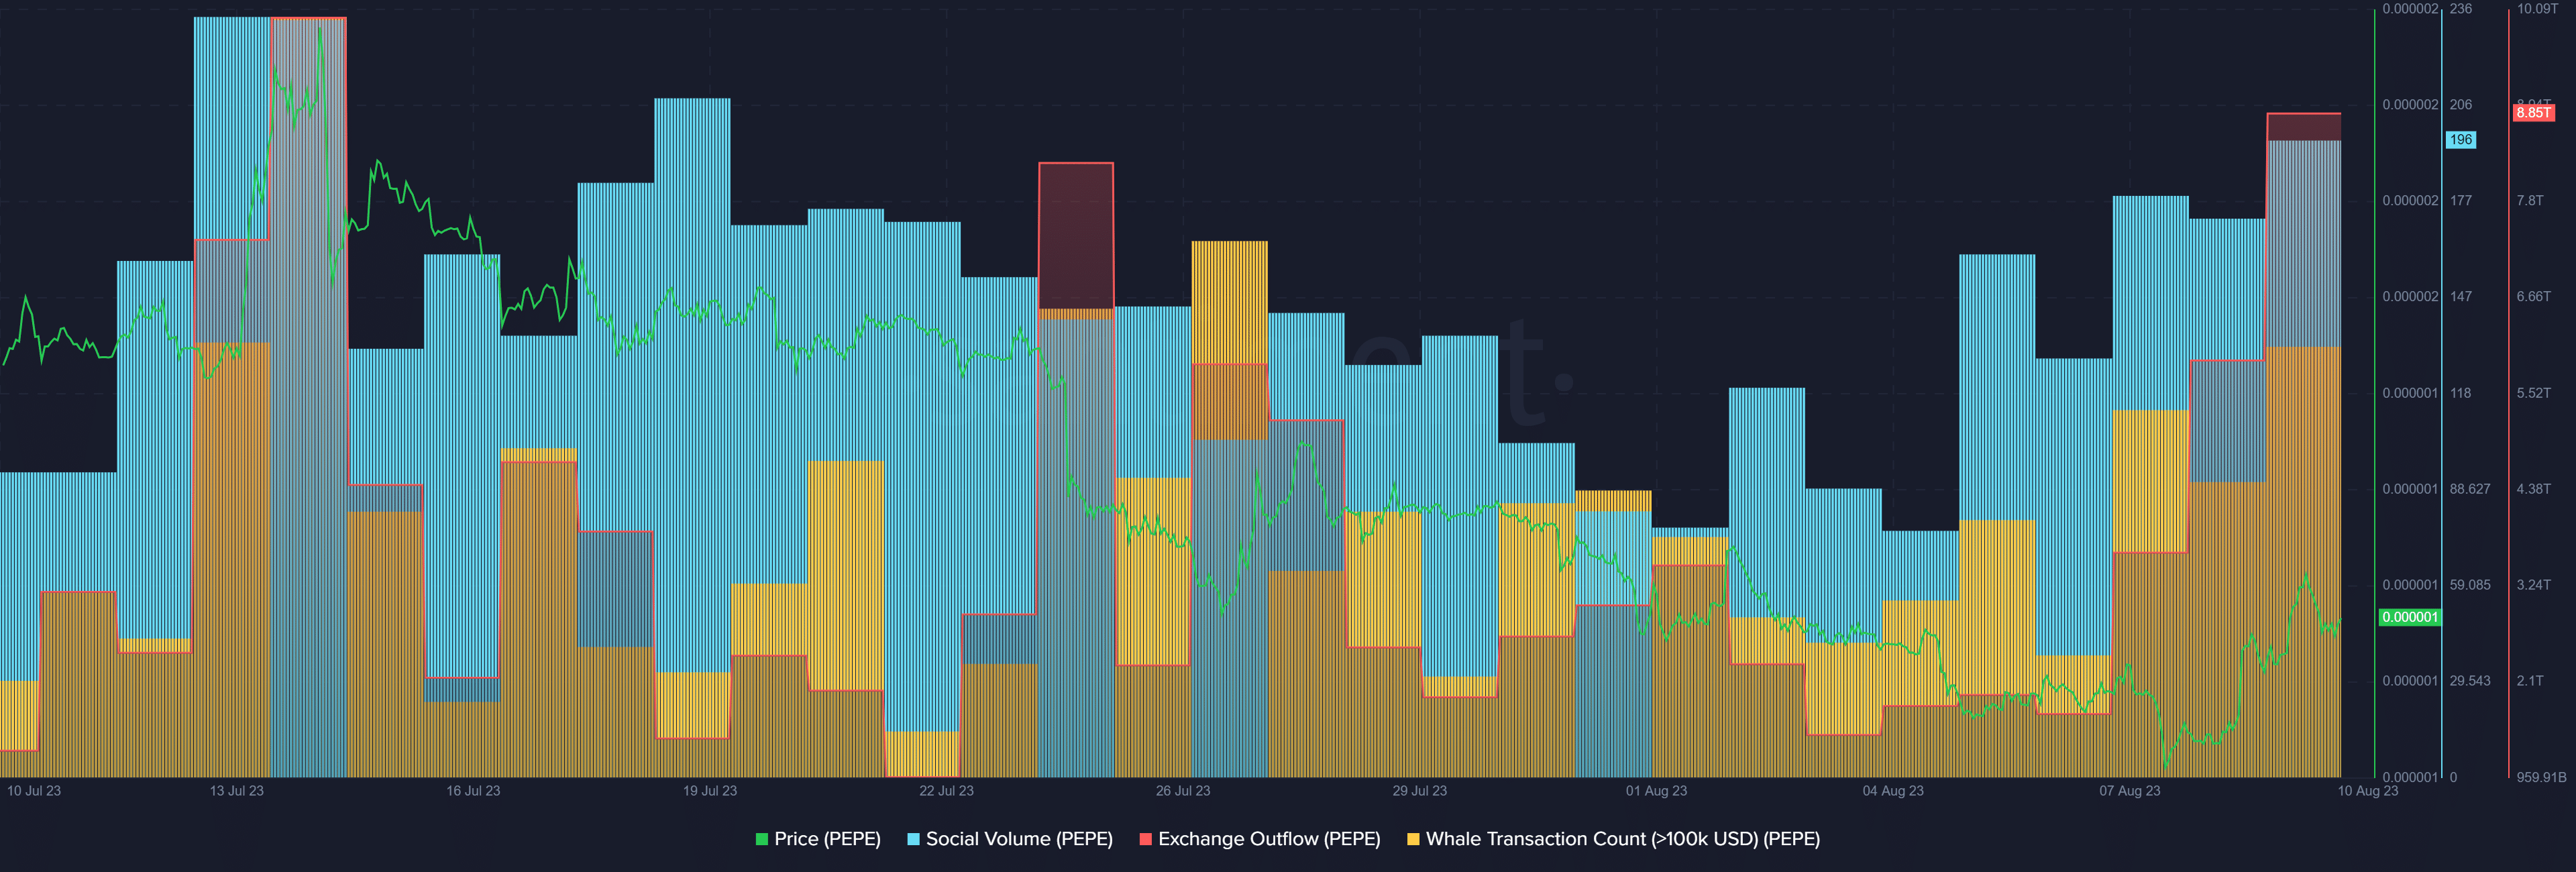Click the green Price legend color swatch
2576x872 pixels.
(762, 840)
